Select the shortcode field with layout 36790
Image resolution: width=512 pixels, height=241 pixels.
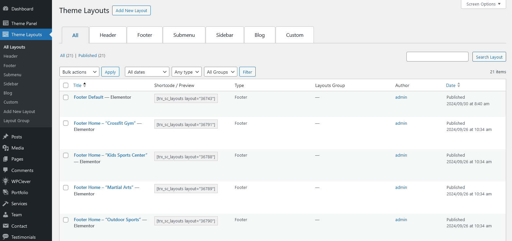(x=186, y=221)
